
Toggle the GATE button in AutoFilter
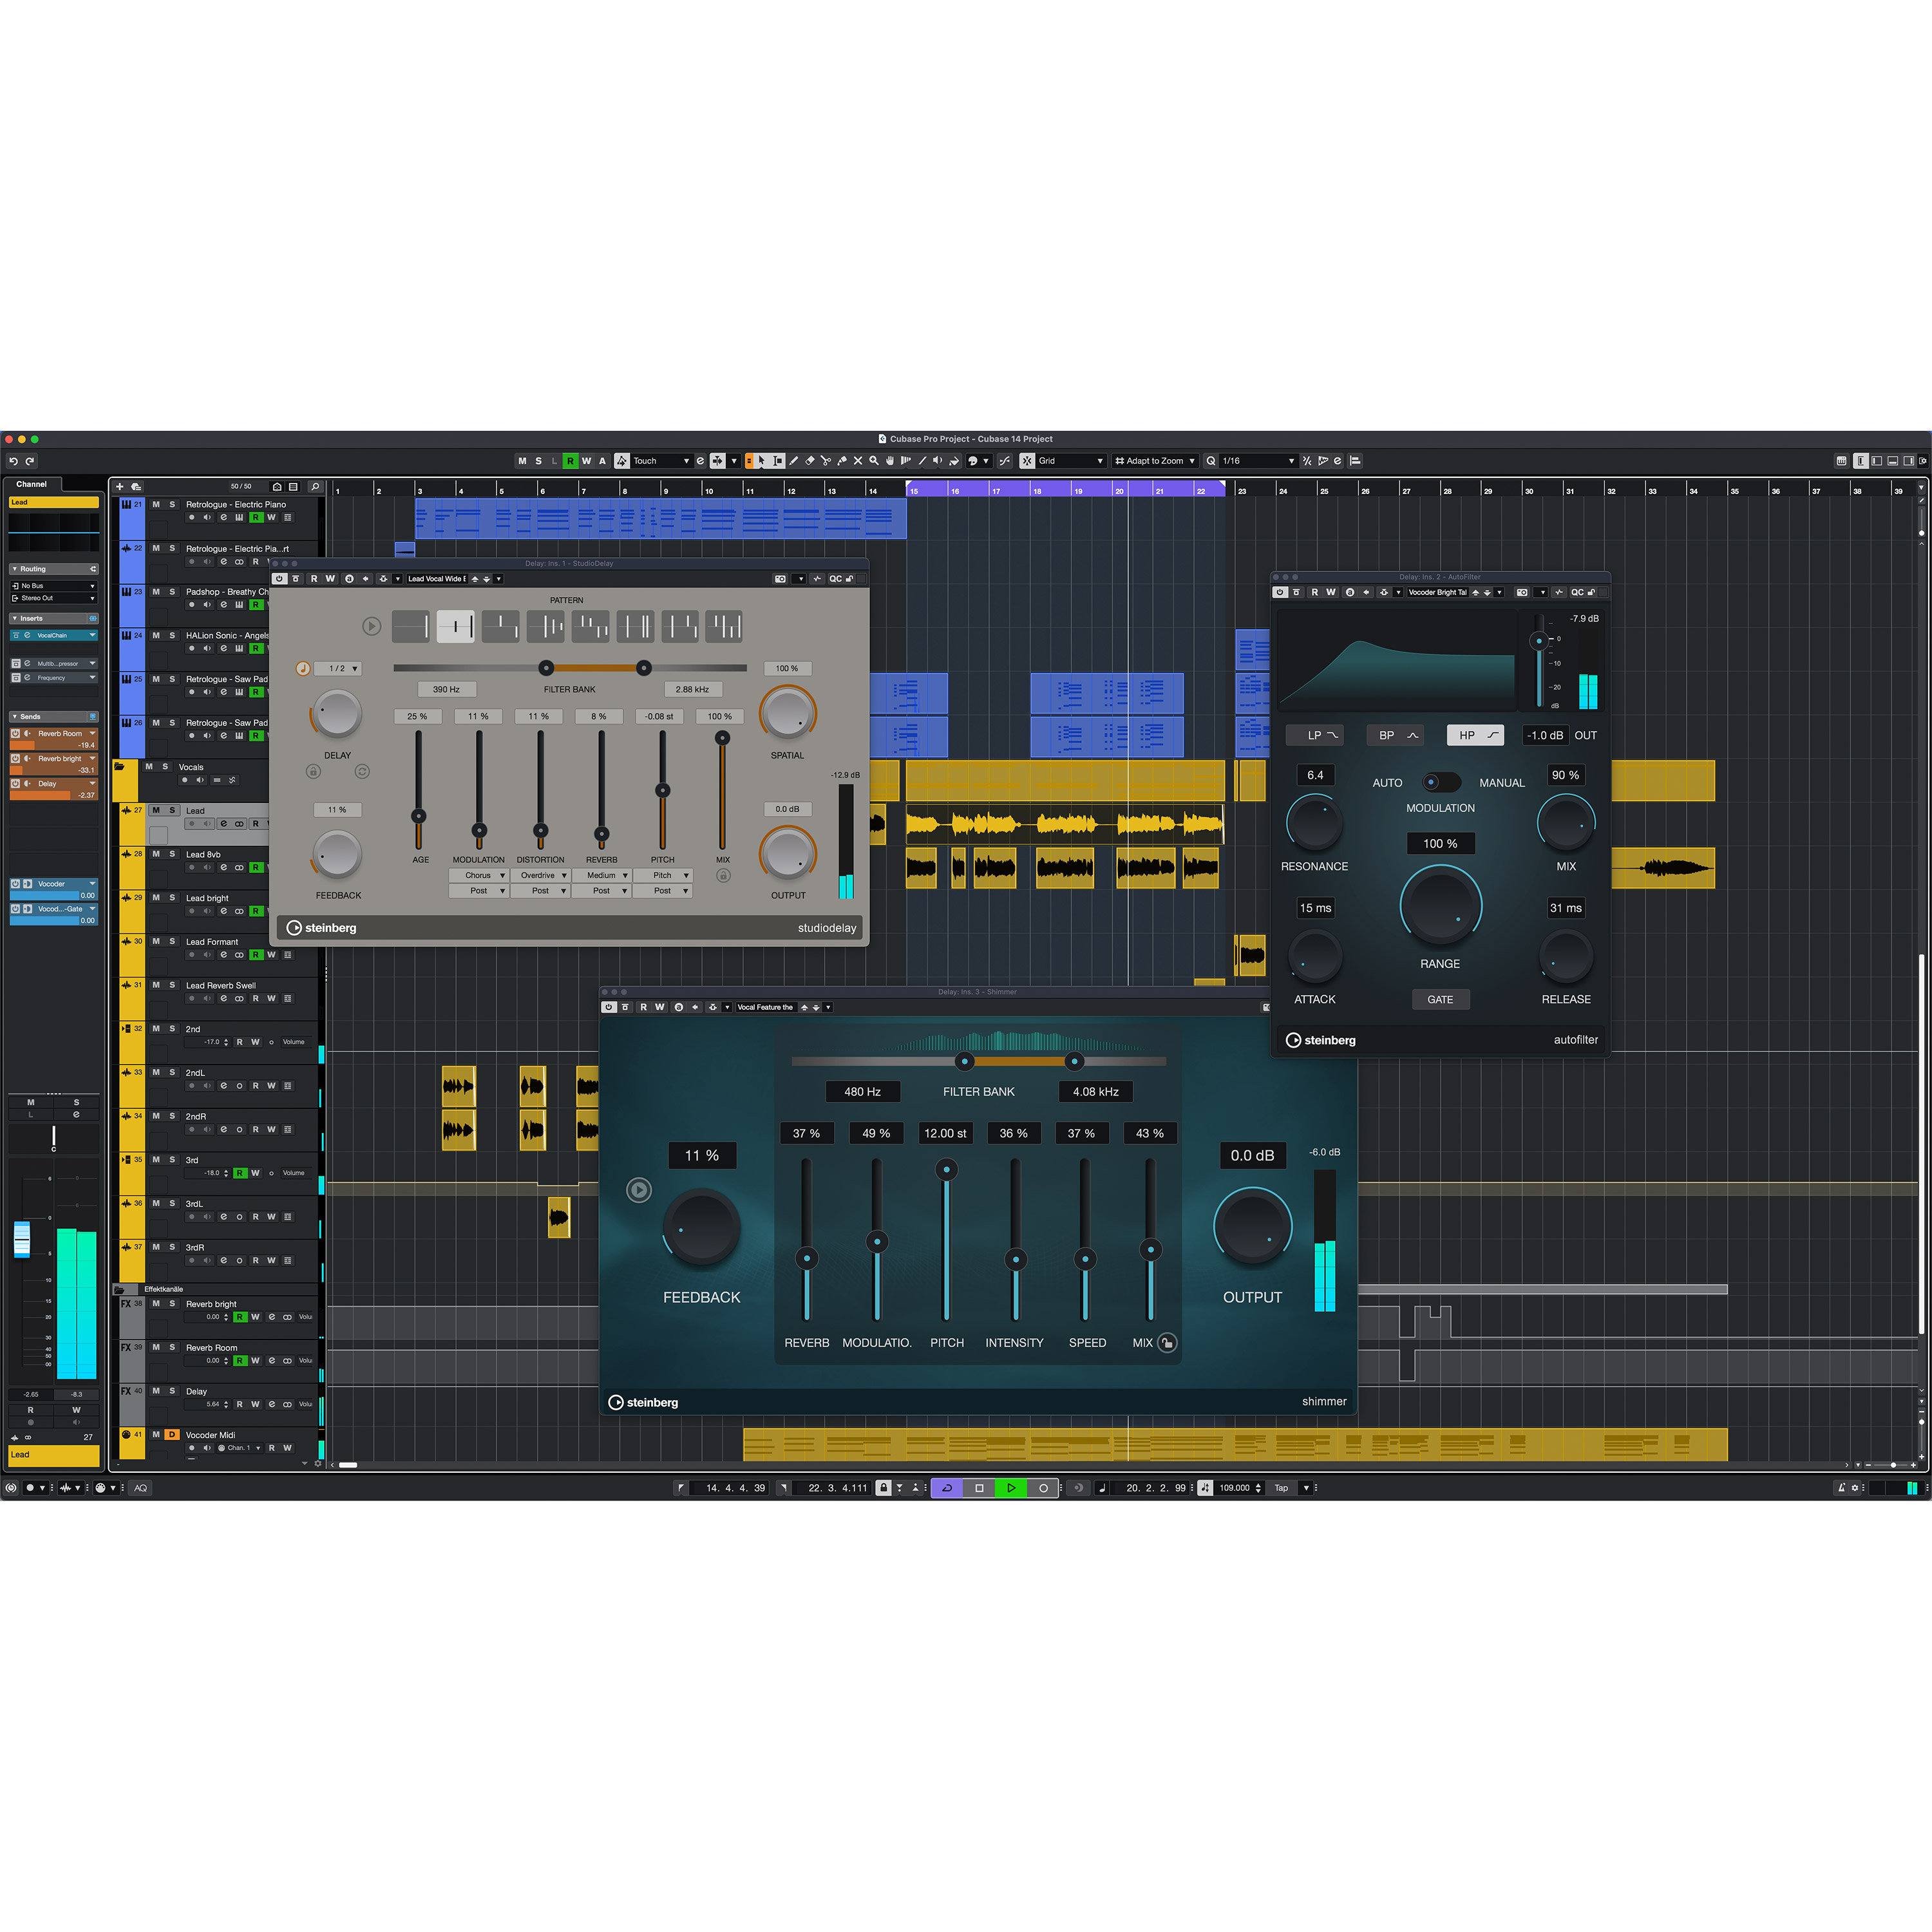[1441, 999]
